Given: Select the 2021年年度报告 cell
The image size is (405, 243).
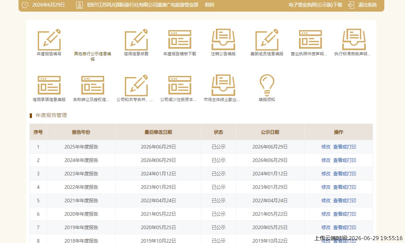Looking at the screenshot, I should tap(81, 201).
